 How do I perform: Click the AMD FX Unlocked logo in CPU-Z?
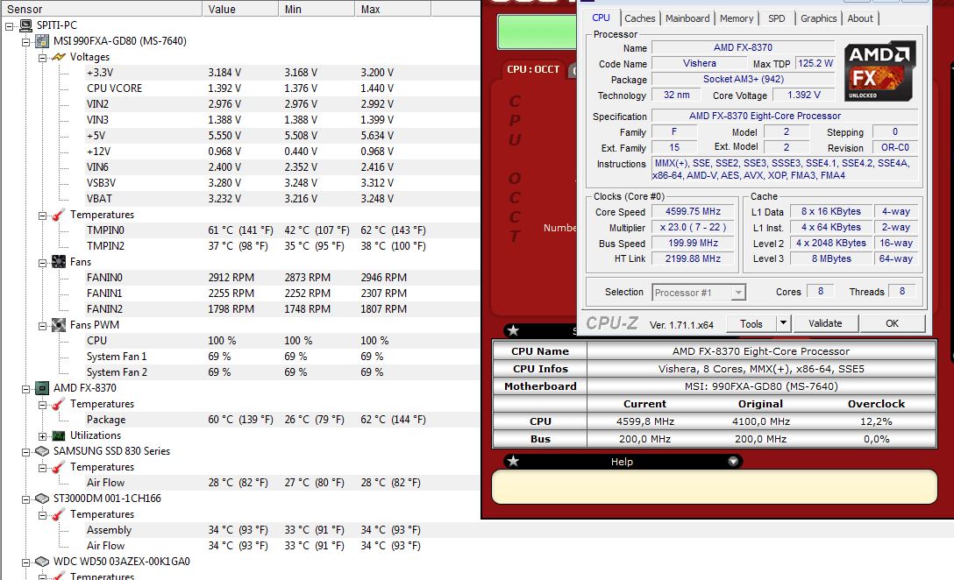coord(879,70)
